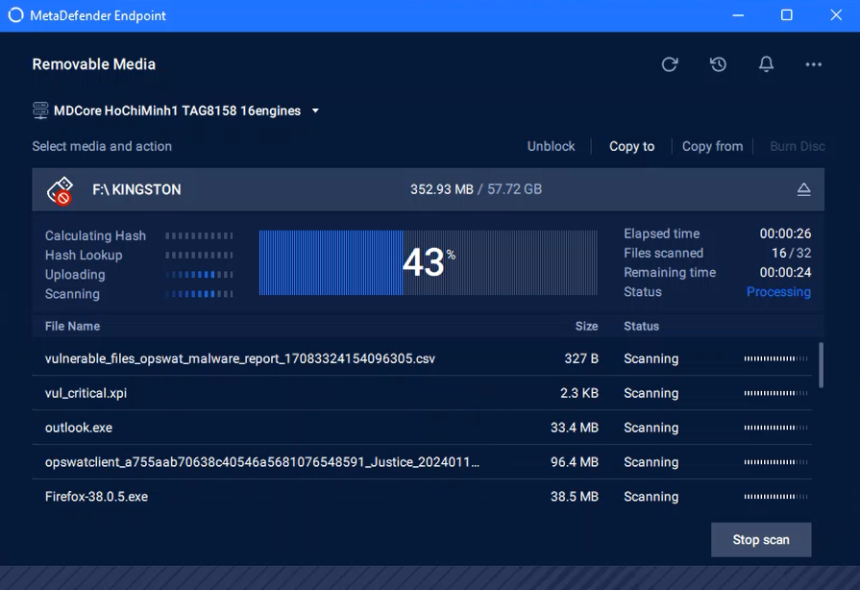The image size is (860, 590).
Task: Click the MDCore HoChiMinh1 TAG8158 16engines label
Action: (177, 111)
